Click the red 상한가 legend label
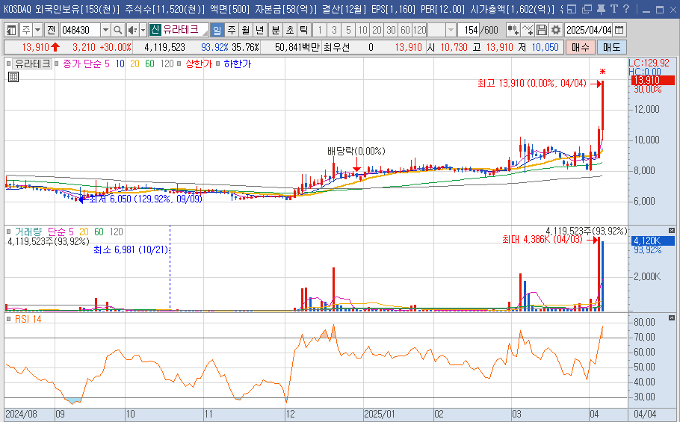680x422 pixels. 199,63
